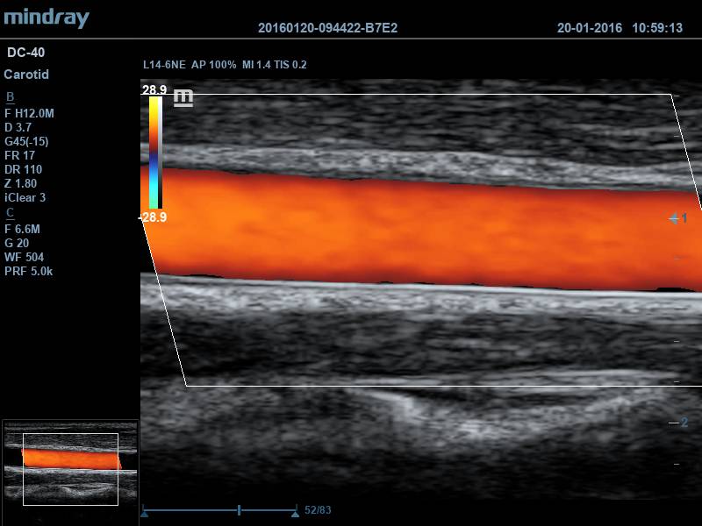Click the depth scale marker 2
702x526 pixels.
coord(684,423)
